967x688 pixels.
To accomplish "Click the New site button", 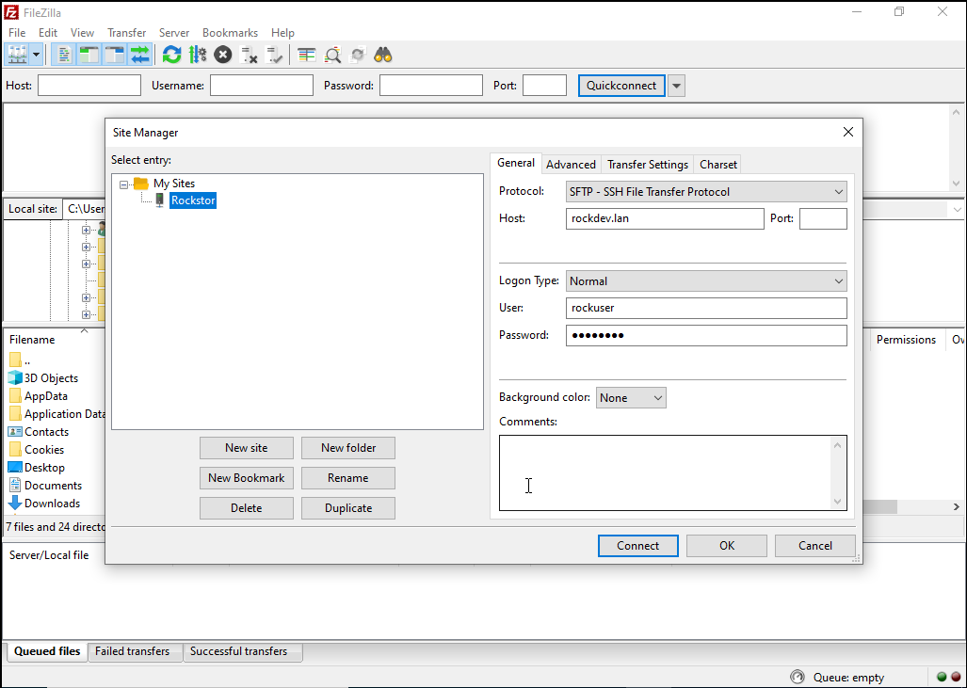I will [x=246, y=448].
